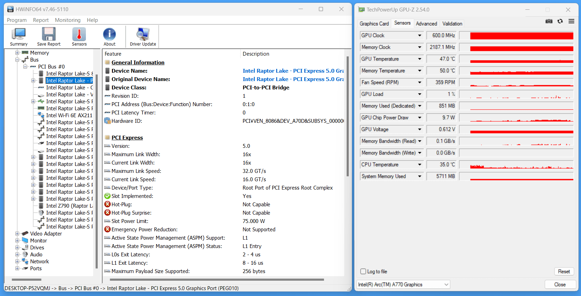Click the GPU-Z refresh icon
Screen dimensions: 581x296
[x=560, y=21]
